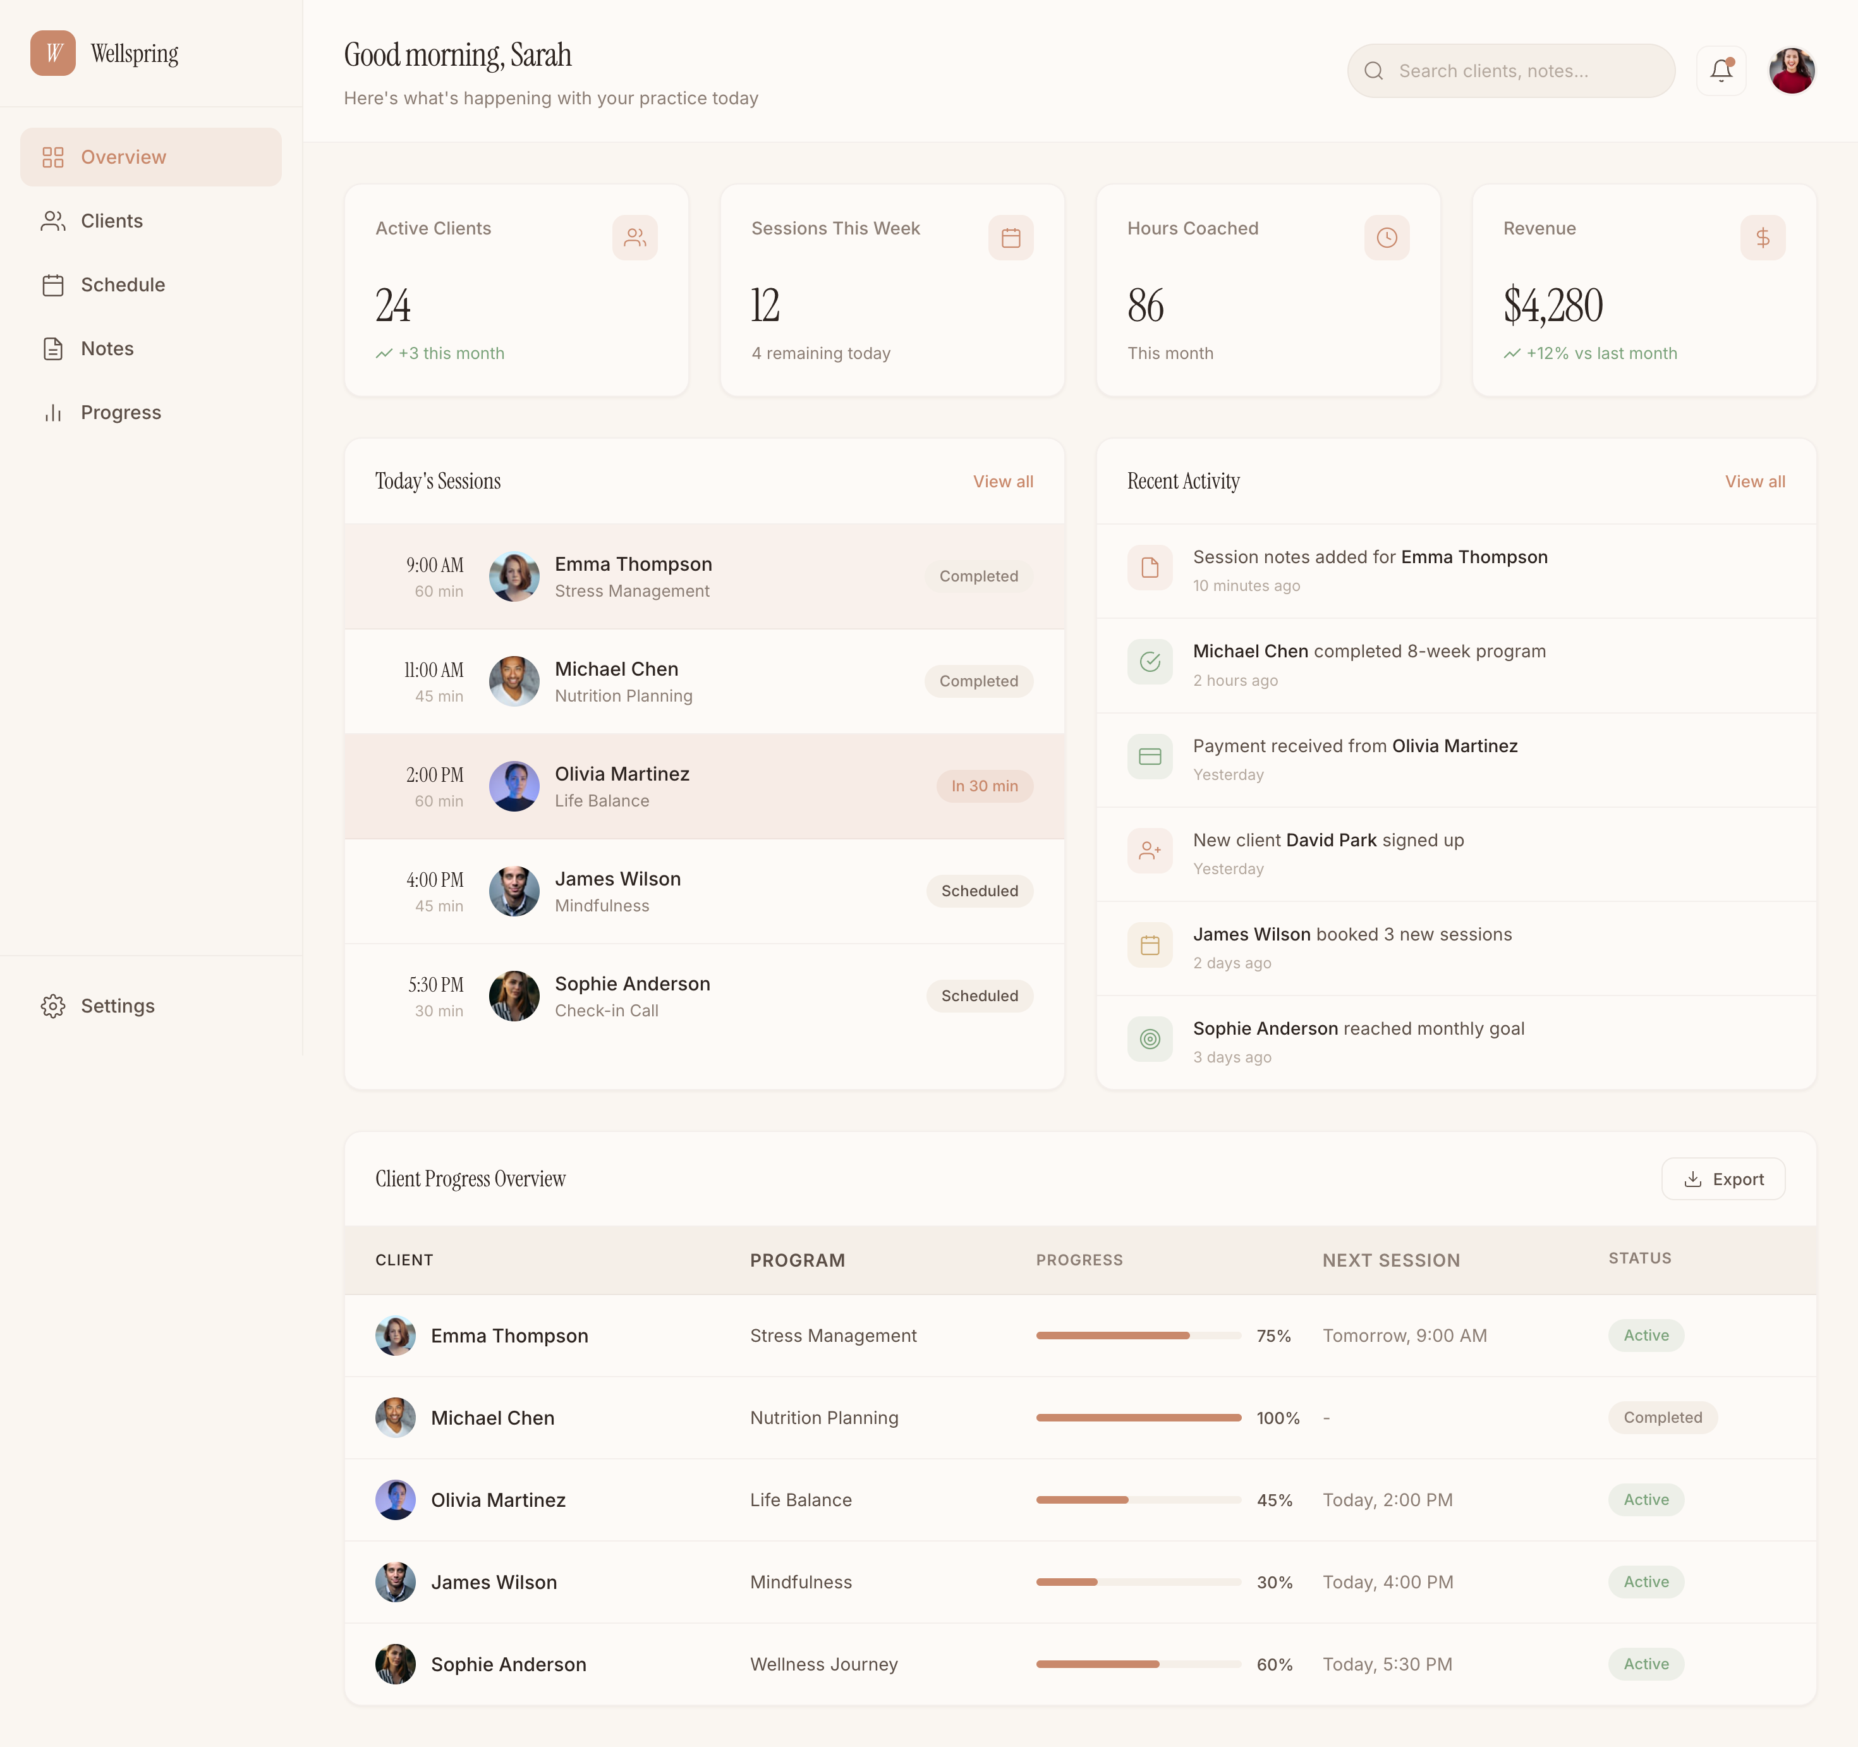Switch to the Schedule section
Screen dimensions: 1858x1747
[121, 284]
